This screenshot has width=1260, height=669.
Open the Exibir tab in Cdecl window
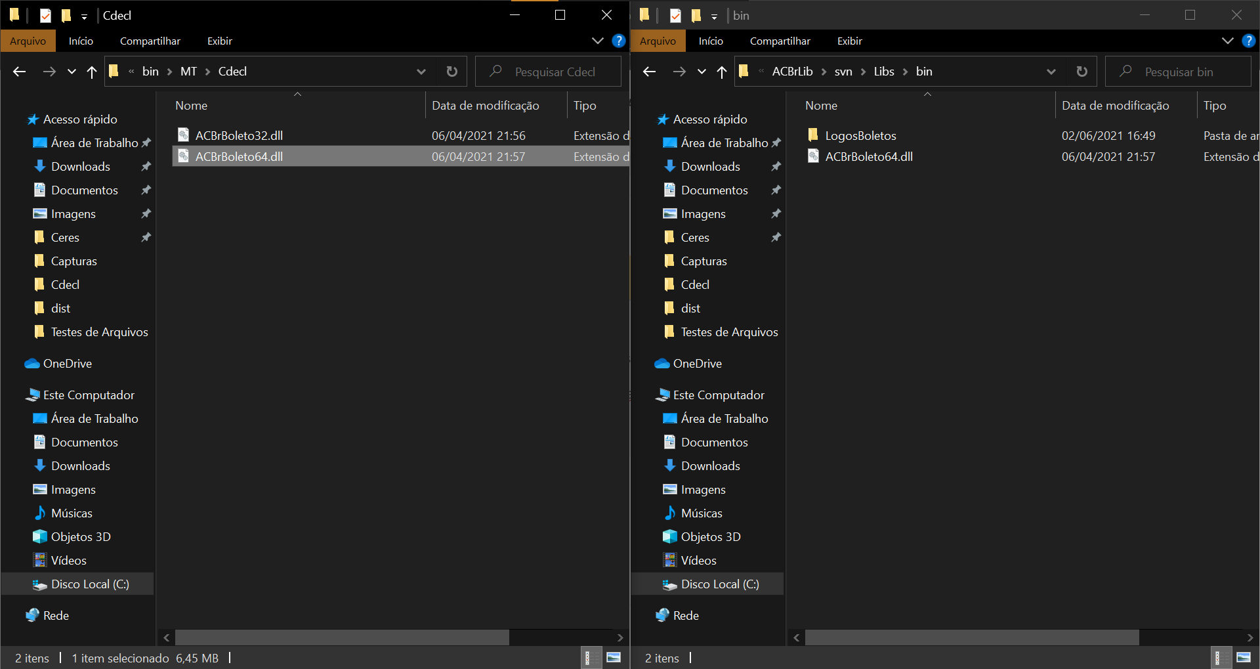point(220,41)
